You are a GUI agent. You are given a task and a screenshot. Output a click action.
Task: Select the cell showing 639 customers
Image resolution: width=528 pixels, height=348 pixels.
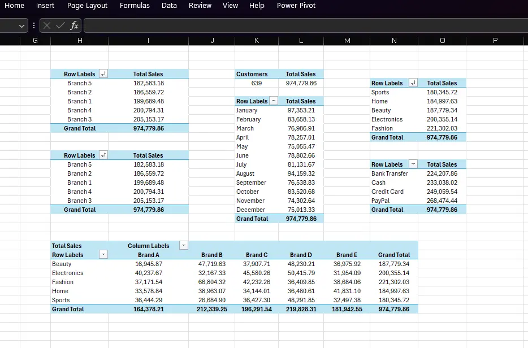tap(257, 83)
